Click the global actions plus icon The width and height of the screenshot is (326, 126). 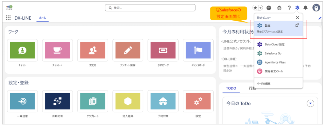pyautogui.click(x=269, y=8)
